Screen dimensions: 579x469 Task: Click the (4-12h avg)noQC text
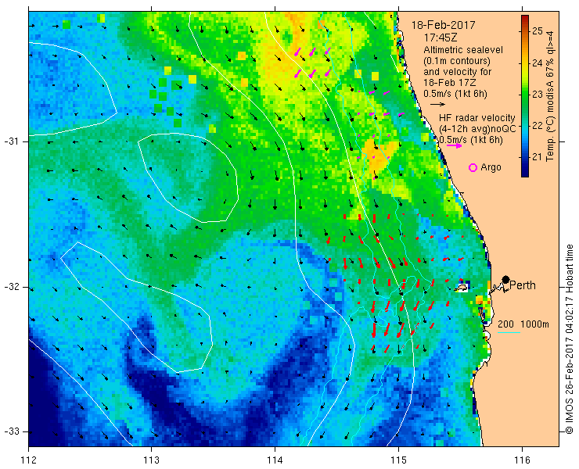[477, 129]
